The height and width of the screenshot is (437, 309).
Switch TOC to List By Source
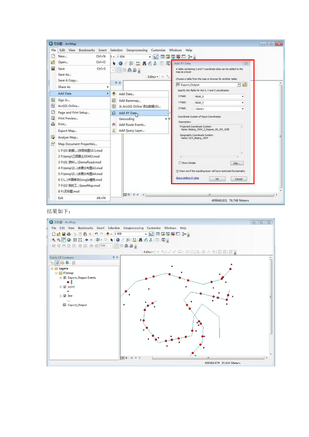pos(57,263)
